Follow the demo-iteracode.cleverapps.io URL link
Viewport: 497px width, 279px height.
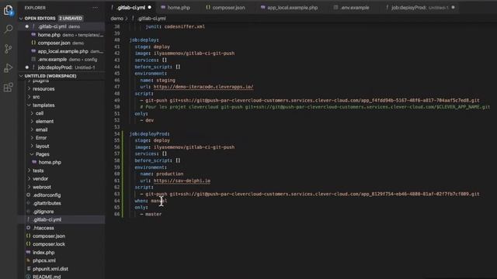pos(203,87)
